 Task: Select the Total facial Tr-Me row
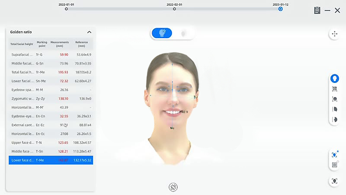click(51, 72)
